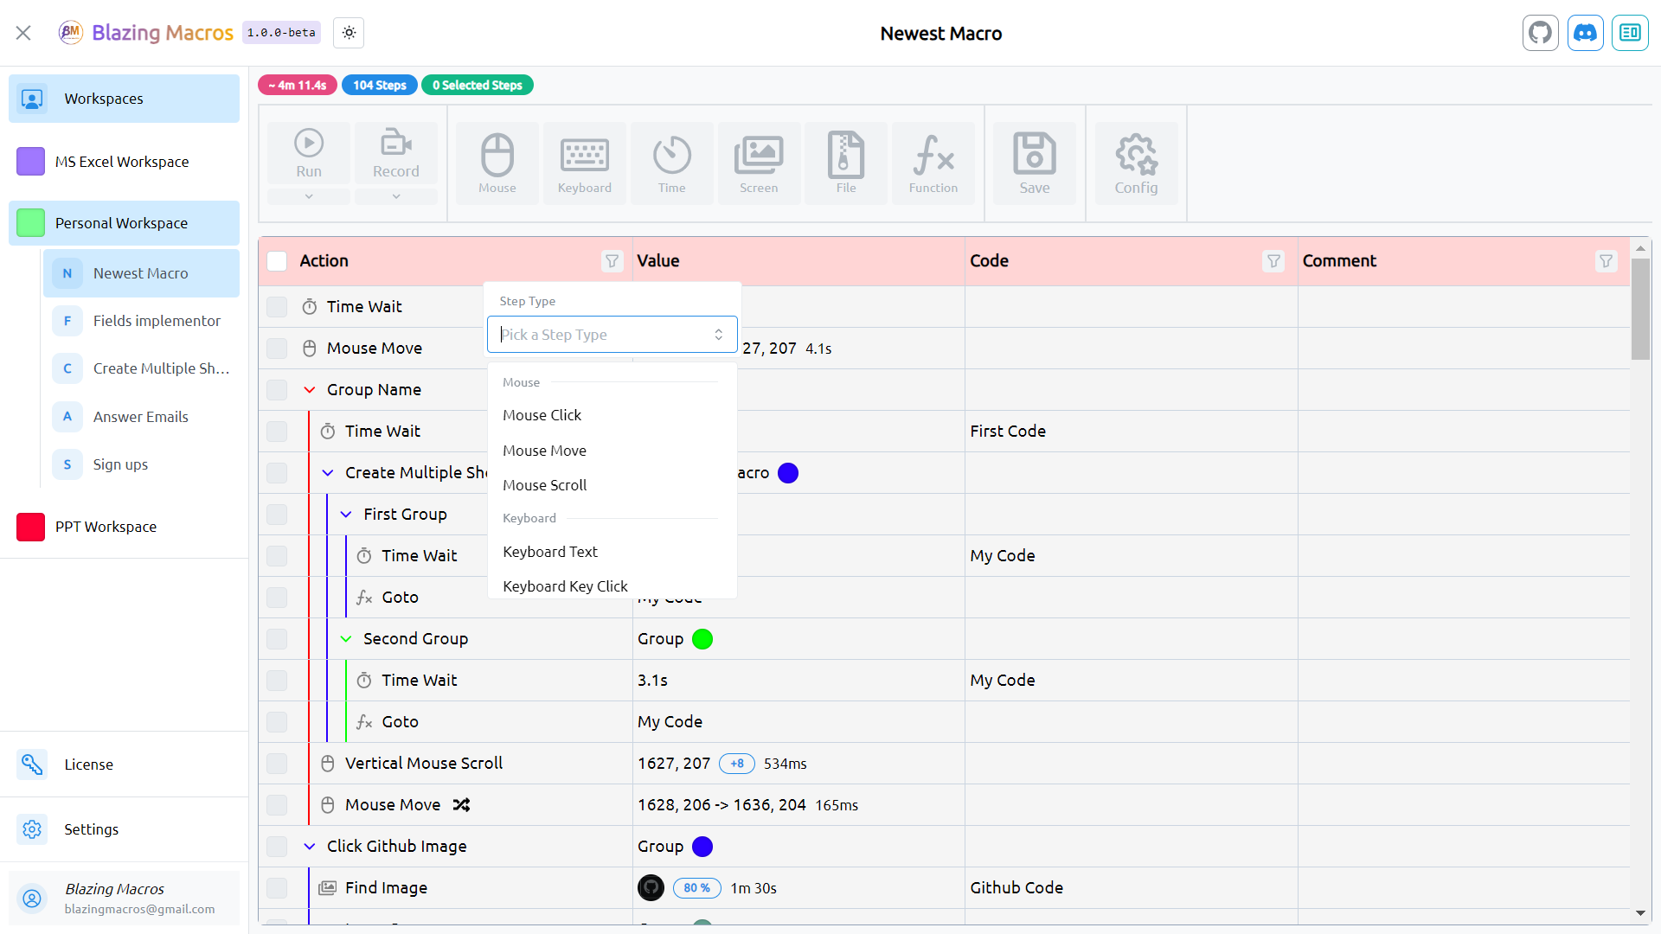Collapse the Create Multiple Sheets group
The height and width of the screenshot is (934, 1661).
(x=328, y=473)
